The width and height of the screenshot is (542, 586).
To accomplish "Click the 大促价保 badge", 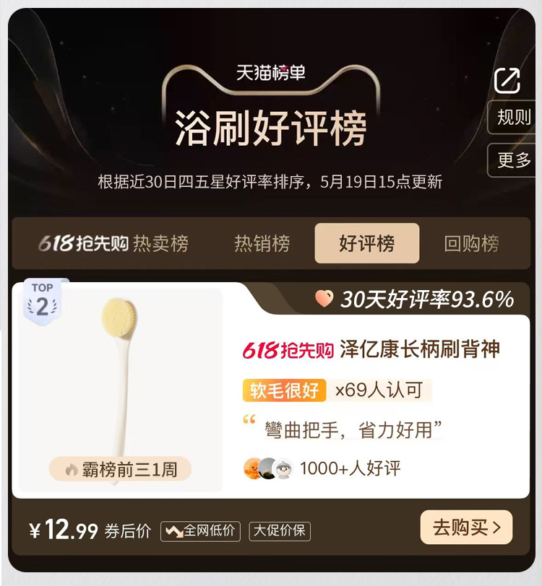I will click(x=280, y=531).
